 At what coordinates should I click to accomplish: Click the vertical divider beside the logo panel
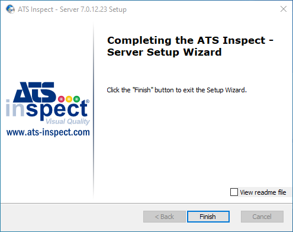click(x=94, y=111)
